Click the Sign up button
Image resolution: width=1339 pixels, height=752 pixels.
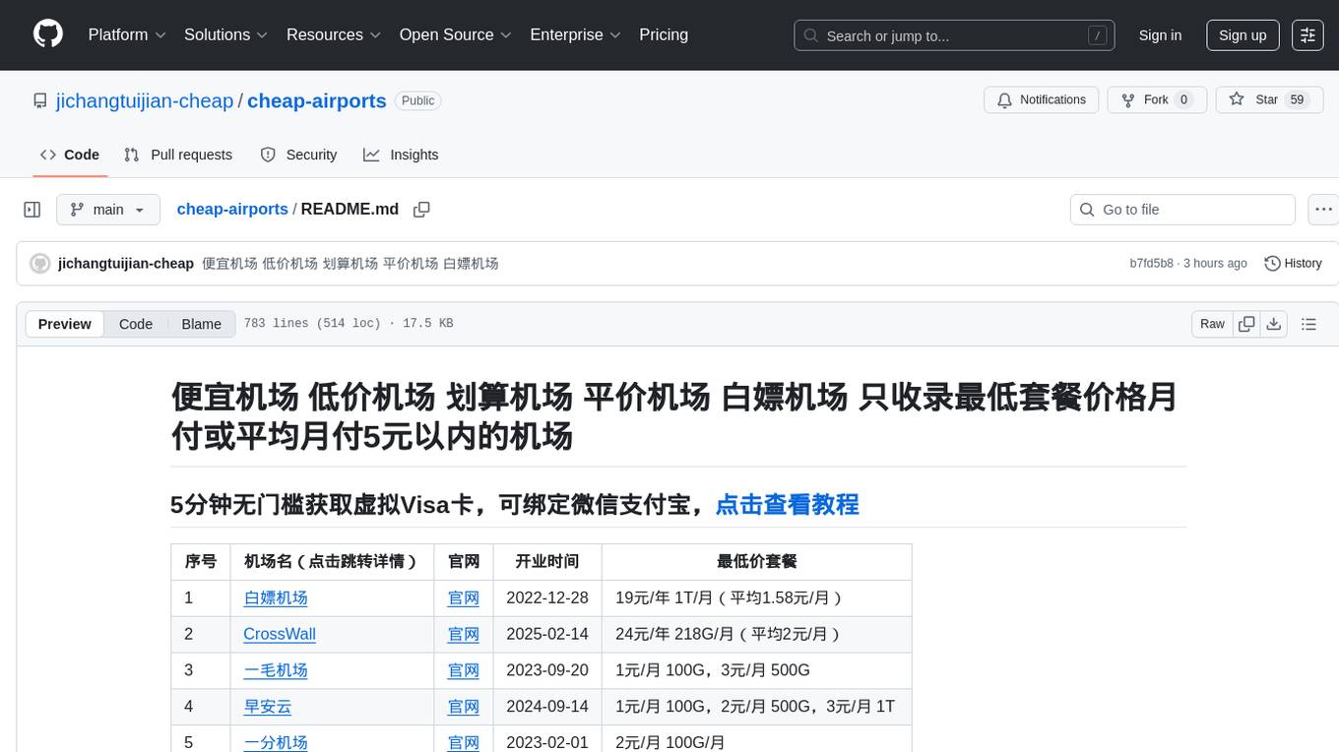pyautogui.click(x=1243, y=35)
